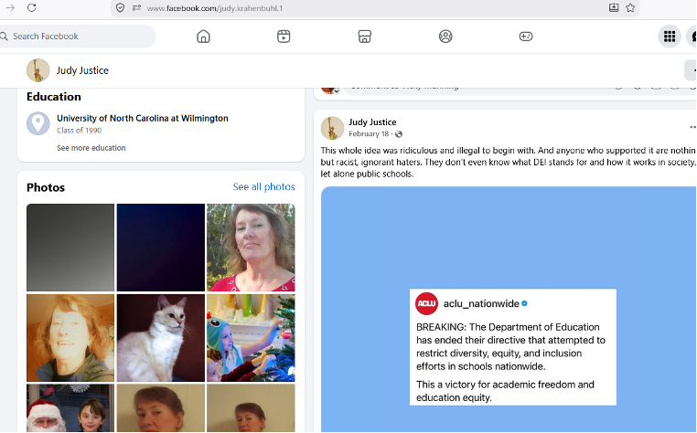Click the Judy Justice header name
The image size is (697, 433).
(x=82, y=70)
